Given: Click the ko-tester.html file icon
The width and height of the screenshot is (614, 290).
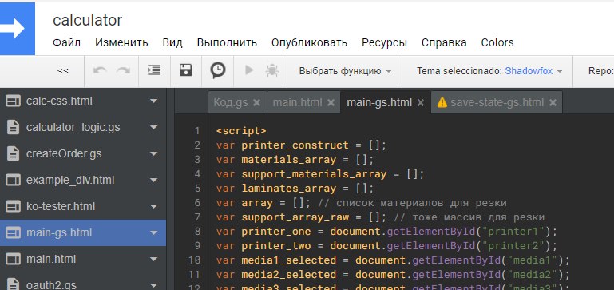Looking at the screenshot, I should [x=14, y=207].
